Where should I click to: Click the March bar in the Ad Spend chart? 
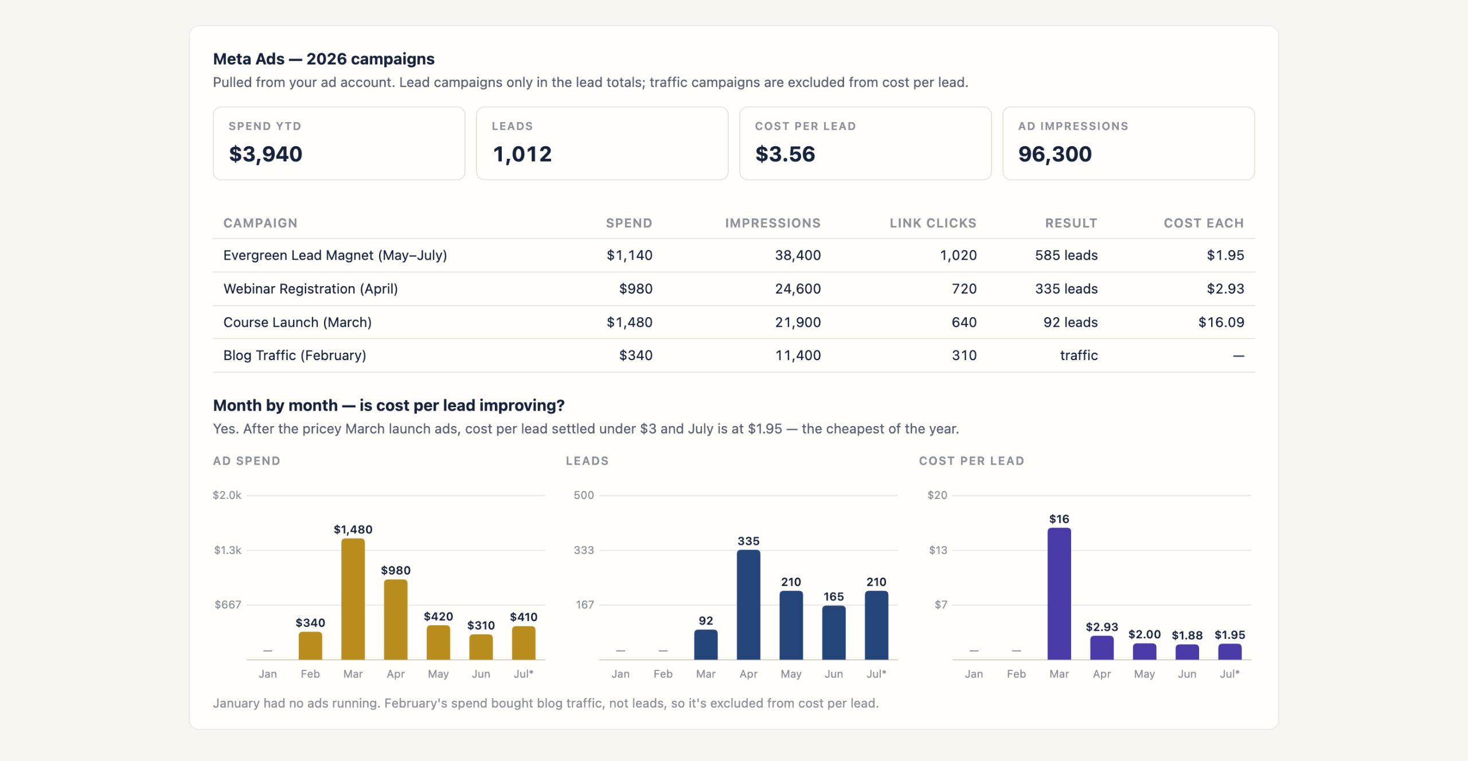[x=353, y=599]
